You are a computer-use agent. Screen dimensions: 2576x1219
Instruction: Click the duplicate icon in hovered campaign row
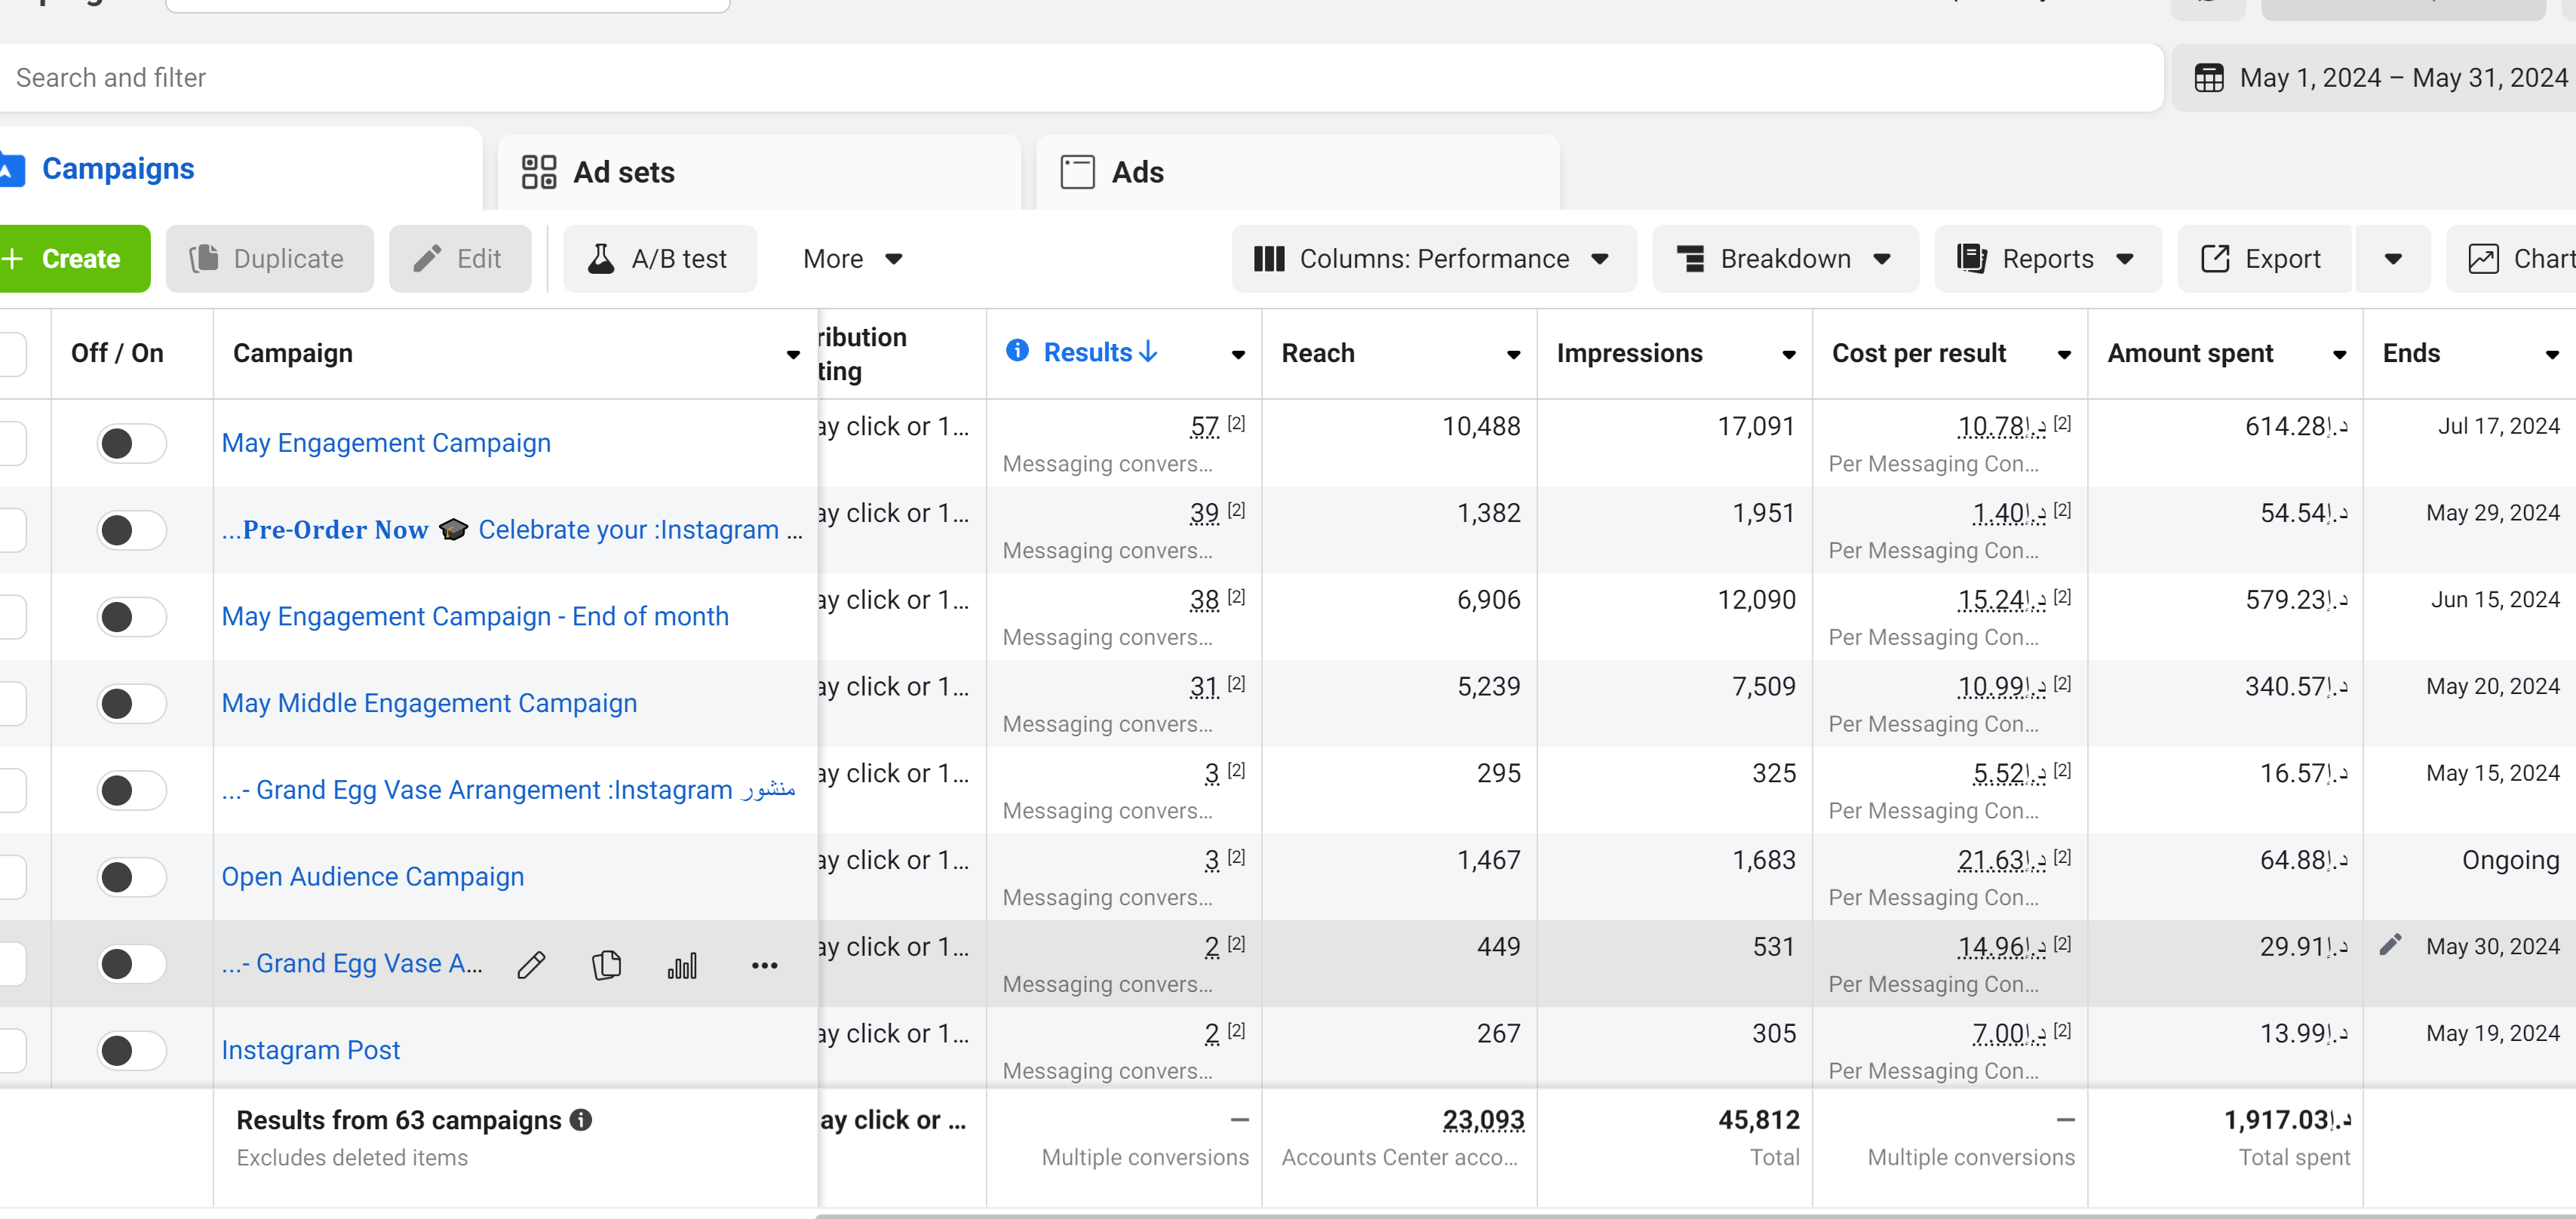606,965
